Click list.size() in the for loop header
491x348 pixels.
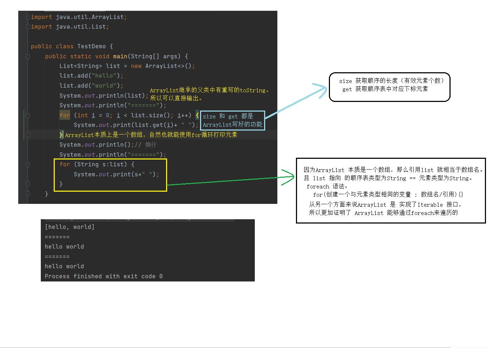pyautogui.click(x=150, y=116)
